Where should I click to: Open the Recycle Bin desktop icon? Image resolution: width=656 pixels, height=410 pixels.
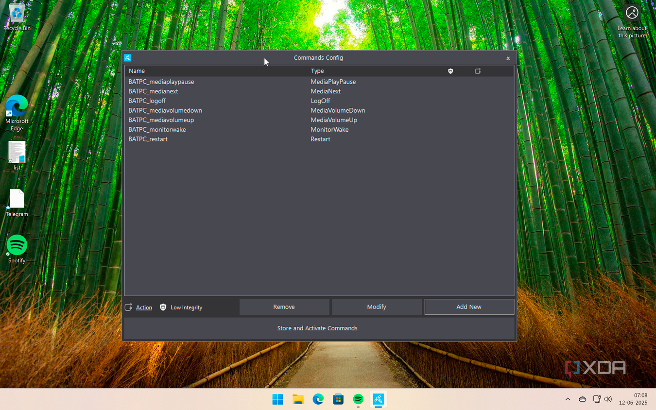click(x=17, y=18)
